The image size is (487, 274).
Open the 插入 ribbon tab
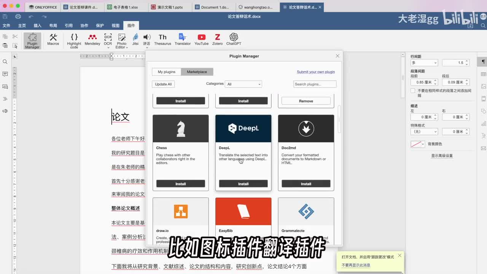point(37,25)
